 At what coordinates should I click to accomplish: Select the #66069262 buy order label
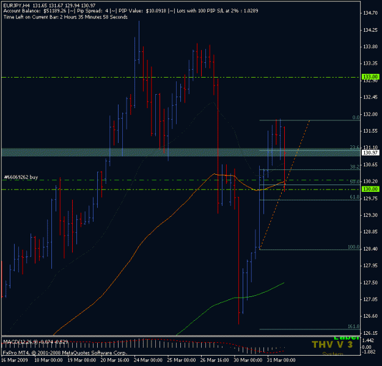tap(21, 177)
